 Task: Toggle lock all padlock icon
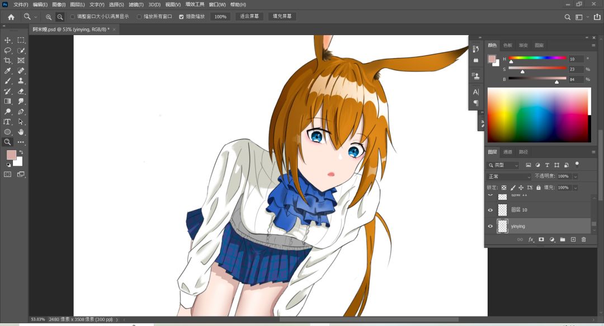pos(539,188)
